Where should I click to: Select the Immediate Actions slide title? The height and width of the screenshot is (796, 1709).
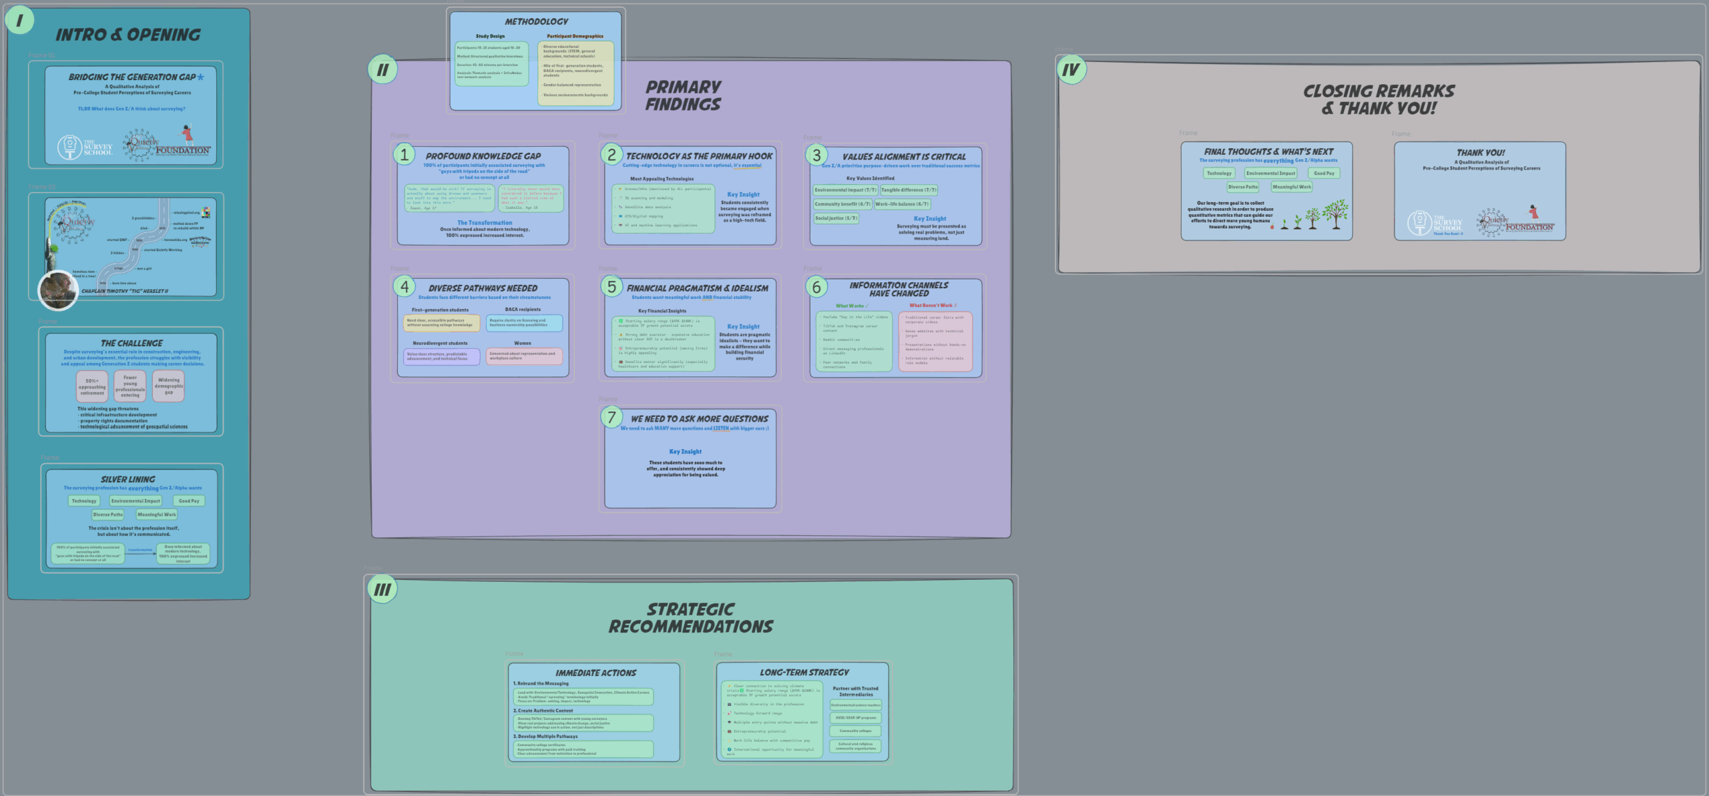pyautogui.click(x=595, y=673)
